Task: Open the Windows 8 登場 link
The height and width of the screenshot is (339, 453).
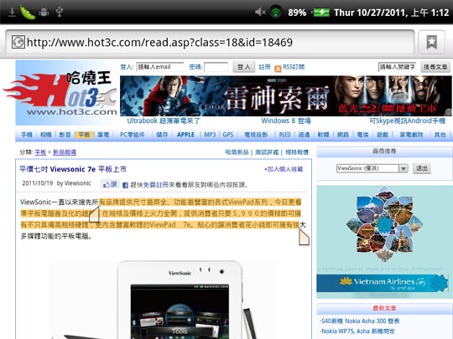Action: click(286, 121)
